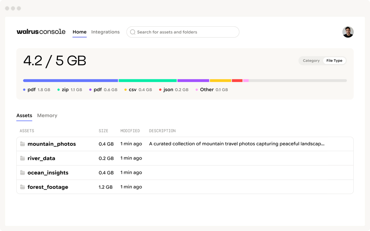This screenshot has width=370, height=231.
Task: Sort by the MODIFIED column header
Action: (130, 131)
